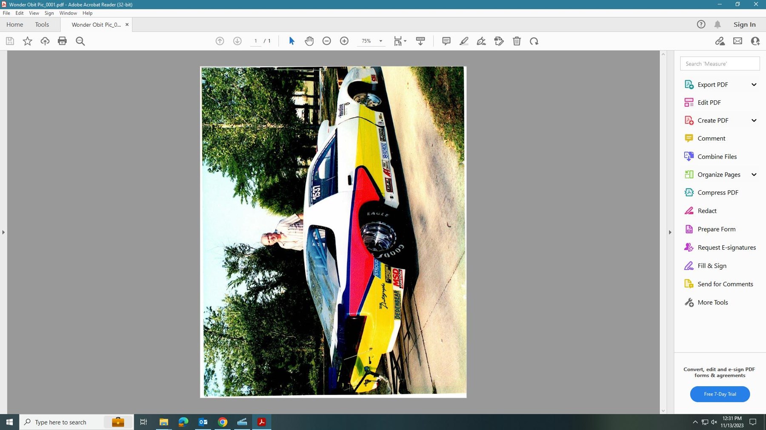Add a sticky note comment
Viewport: 766px width, 430px height.
pyautogui.click(x=446, y=41)
